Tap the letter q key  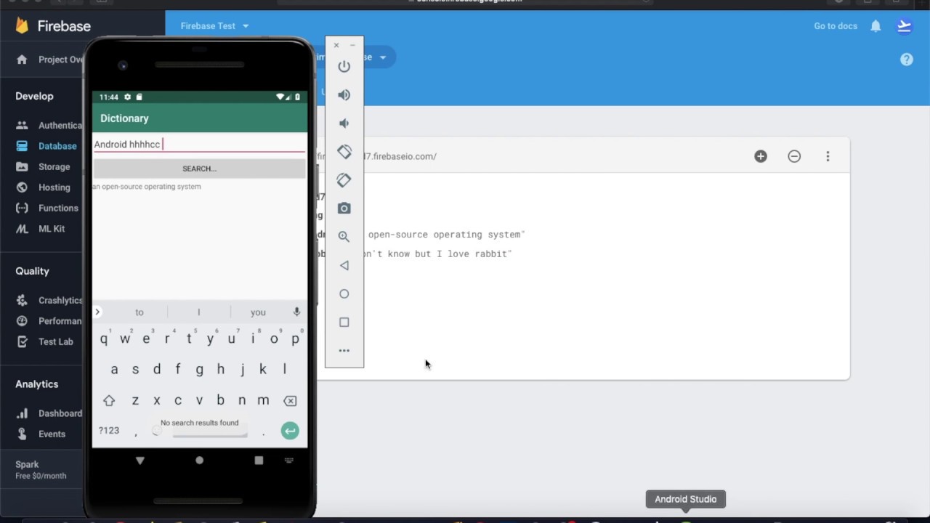[x=104, y=338]
